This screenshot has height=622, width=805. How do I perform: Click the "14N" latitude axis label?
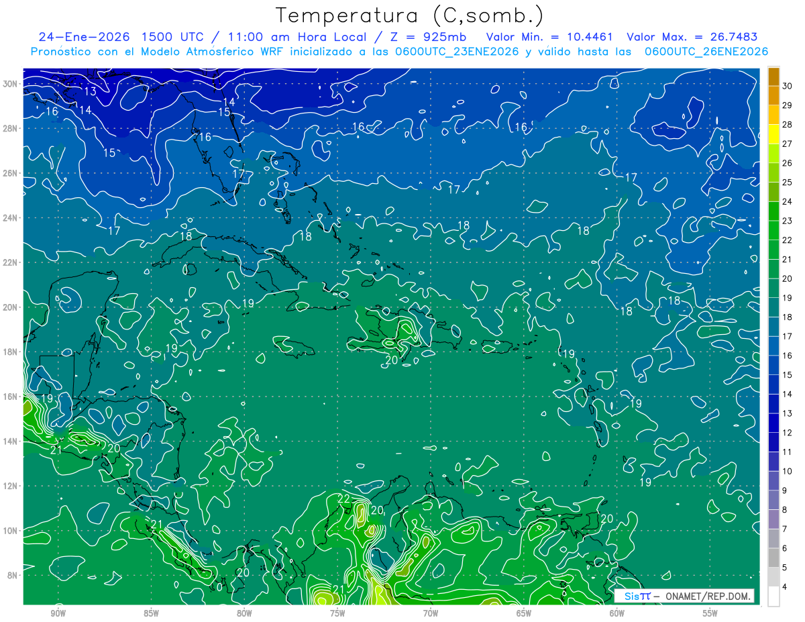click(x=10, y=441)
